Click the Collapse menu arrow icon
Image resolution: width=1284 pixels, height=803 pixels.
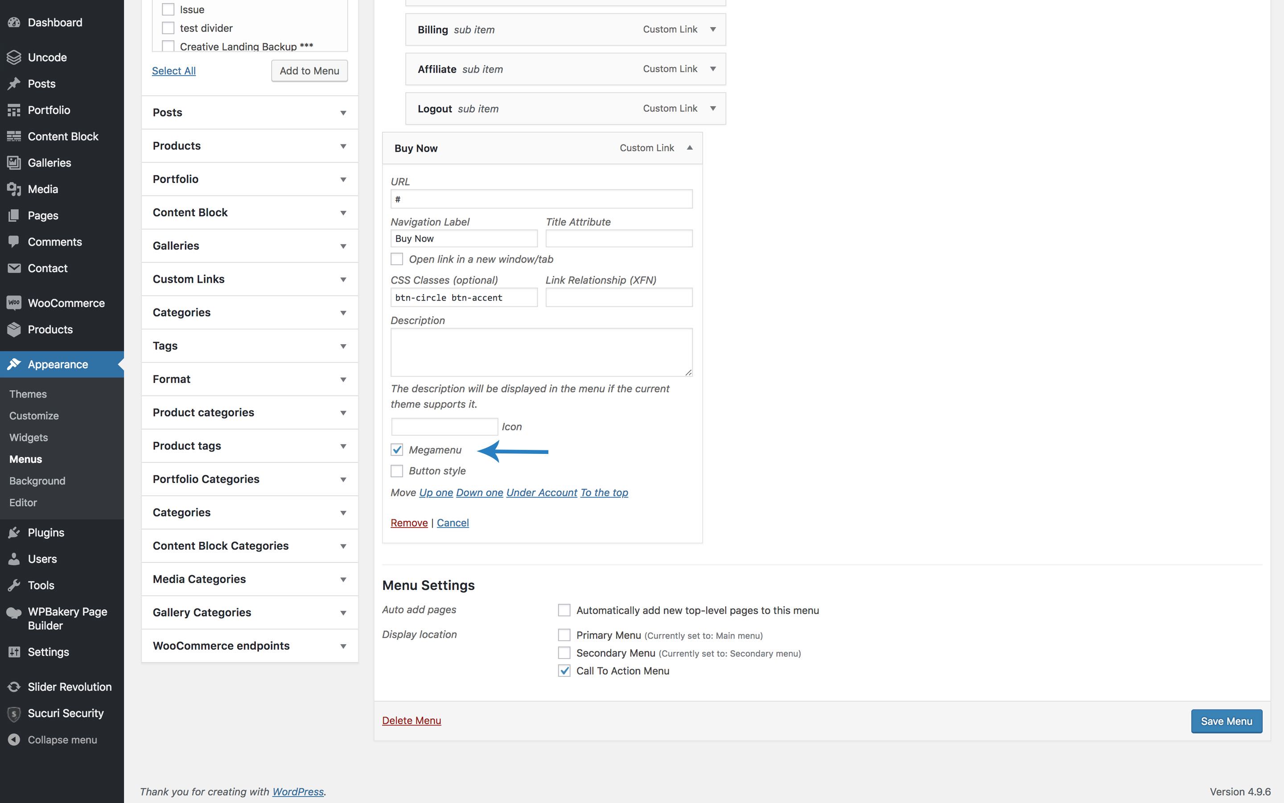pos(14,740)
